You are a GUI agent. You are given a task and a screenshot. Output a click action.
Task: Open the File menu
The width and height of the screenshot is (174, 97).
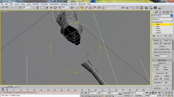pos(2,4)
